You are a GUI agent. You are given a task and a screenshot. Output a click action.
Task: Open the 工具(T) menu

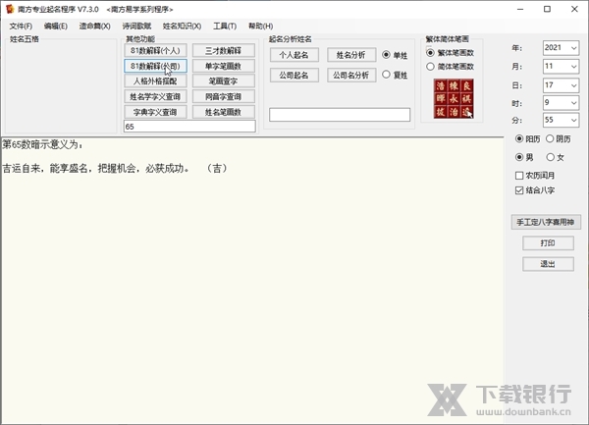click(x=225, y=26)
